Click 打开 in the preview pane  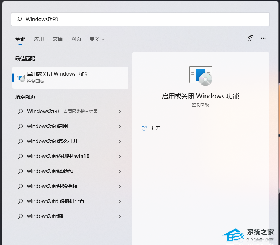(156, 128)
